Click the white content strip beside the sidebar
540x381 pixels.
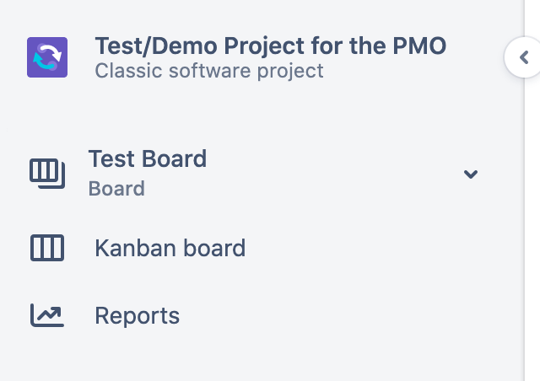coord(532,223)
